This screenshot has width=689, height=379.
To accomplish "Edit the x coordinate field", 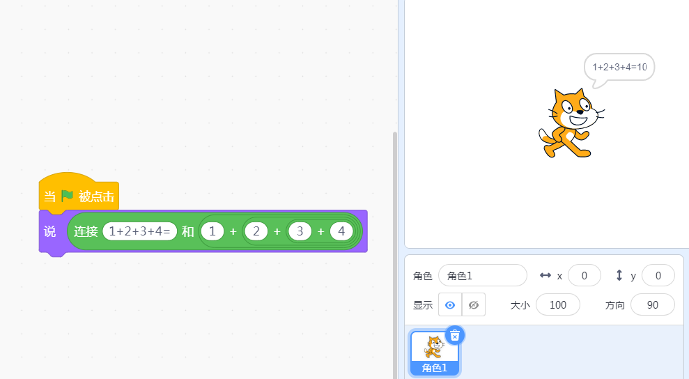I will pyautogui.click(x=584, y=276).
